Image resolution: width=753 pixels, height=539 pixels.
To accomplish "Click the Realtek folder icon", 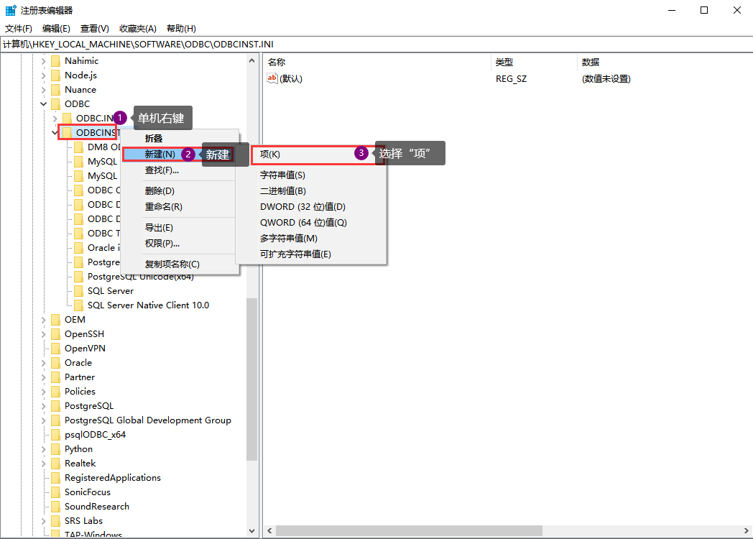I will [x=56, y=464].
